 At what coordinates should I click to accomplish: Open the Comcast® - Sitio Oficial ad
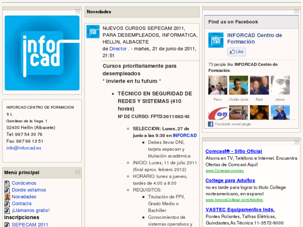234,151
